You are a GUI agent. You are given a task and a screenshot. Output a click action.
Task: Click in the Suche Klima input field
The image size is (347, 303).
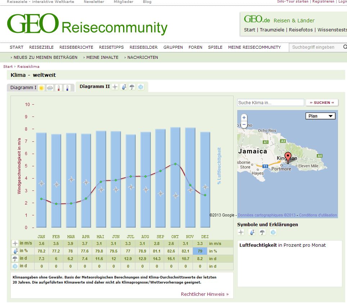pos(270,103)
